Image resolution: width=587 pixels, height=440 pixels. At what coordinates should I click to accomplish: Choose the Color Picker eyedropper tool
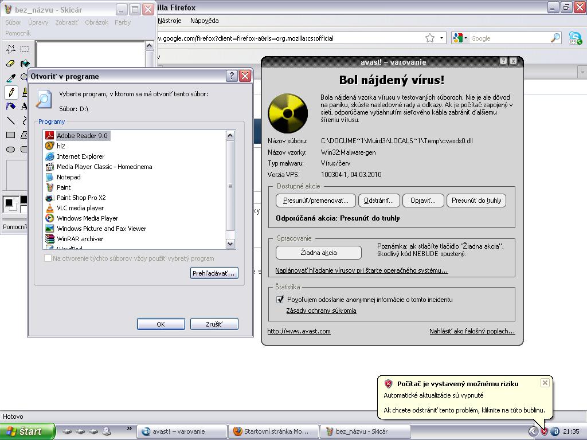click(x=10, y=78)
